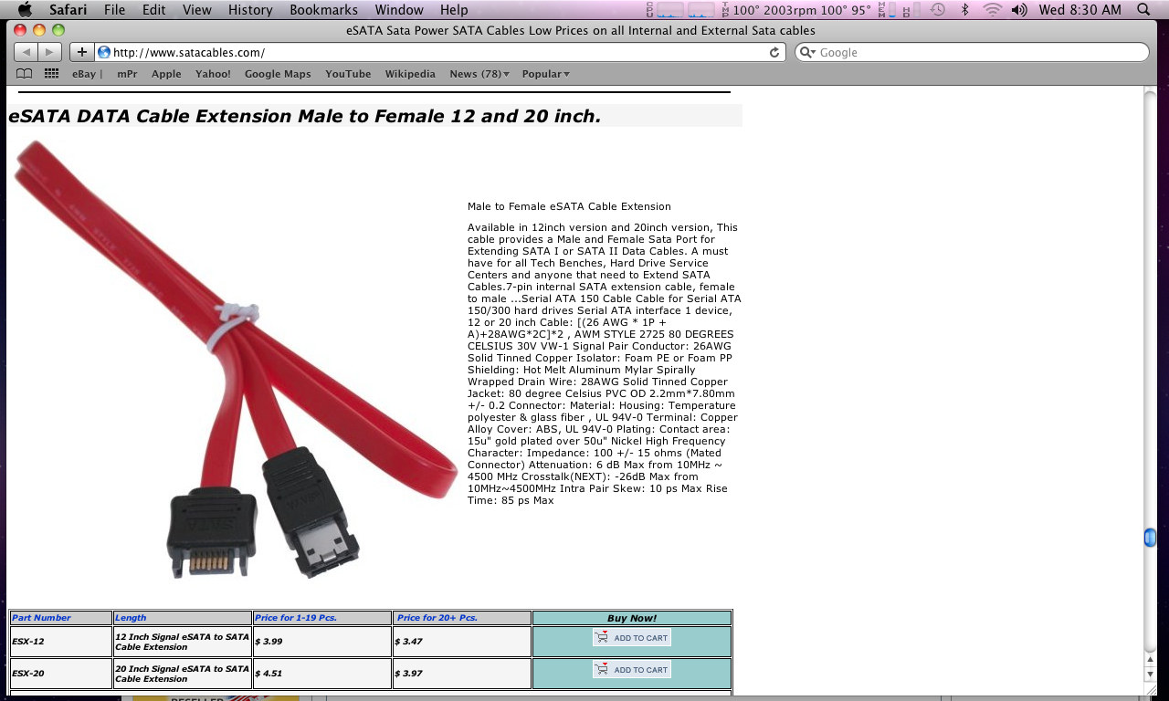Open Yahoo! bookmark
Viewport: 1169px width, 701px height.
click(x=213, y=74)
